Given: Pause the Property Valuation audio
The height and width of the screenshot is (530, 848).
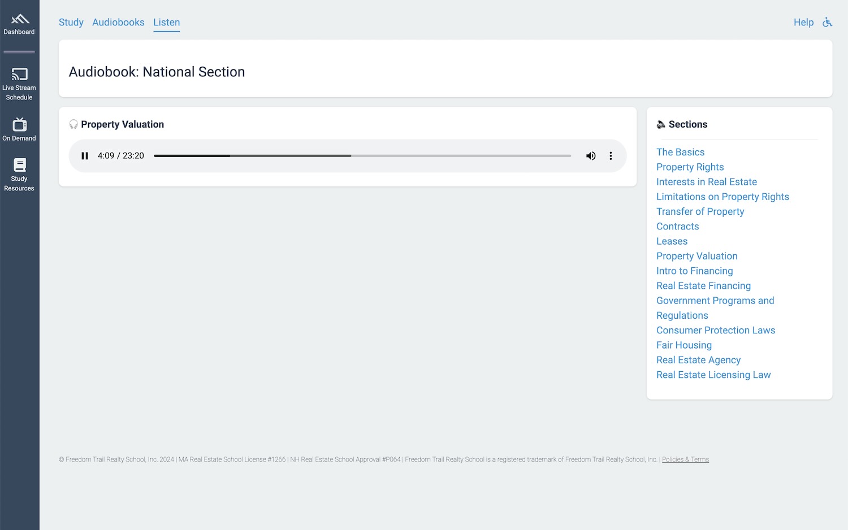Looking at the screenshot, I should [x=85, y=156].
